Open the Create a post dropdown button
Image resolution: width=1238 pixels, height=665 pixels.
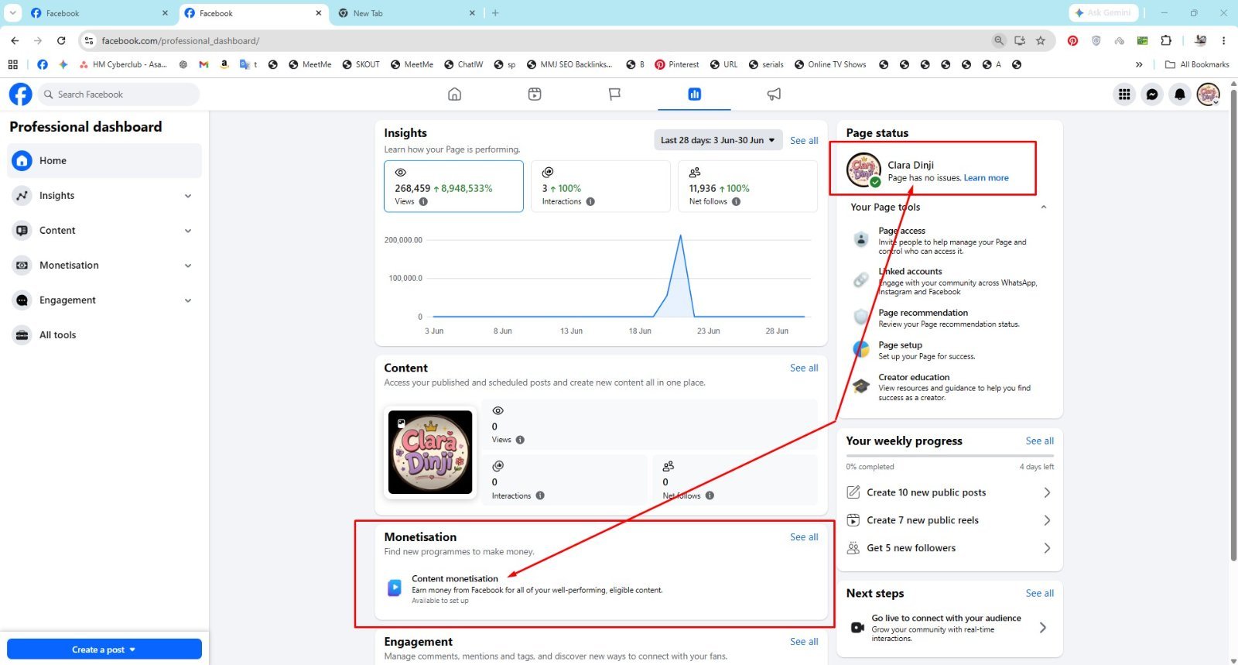click(104, 650)
